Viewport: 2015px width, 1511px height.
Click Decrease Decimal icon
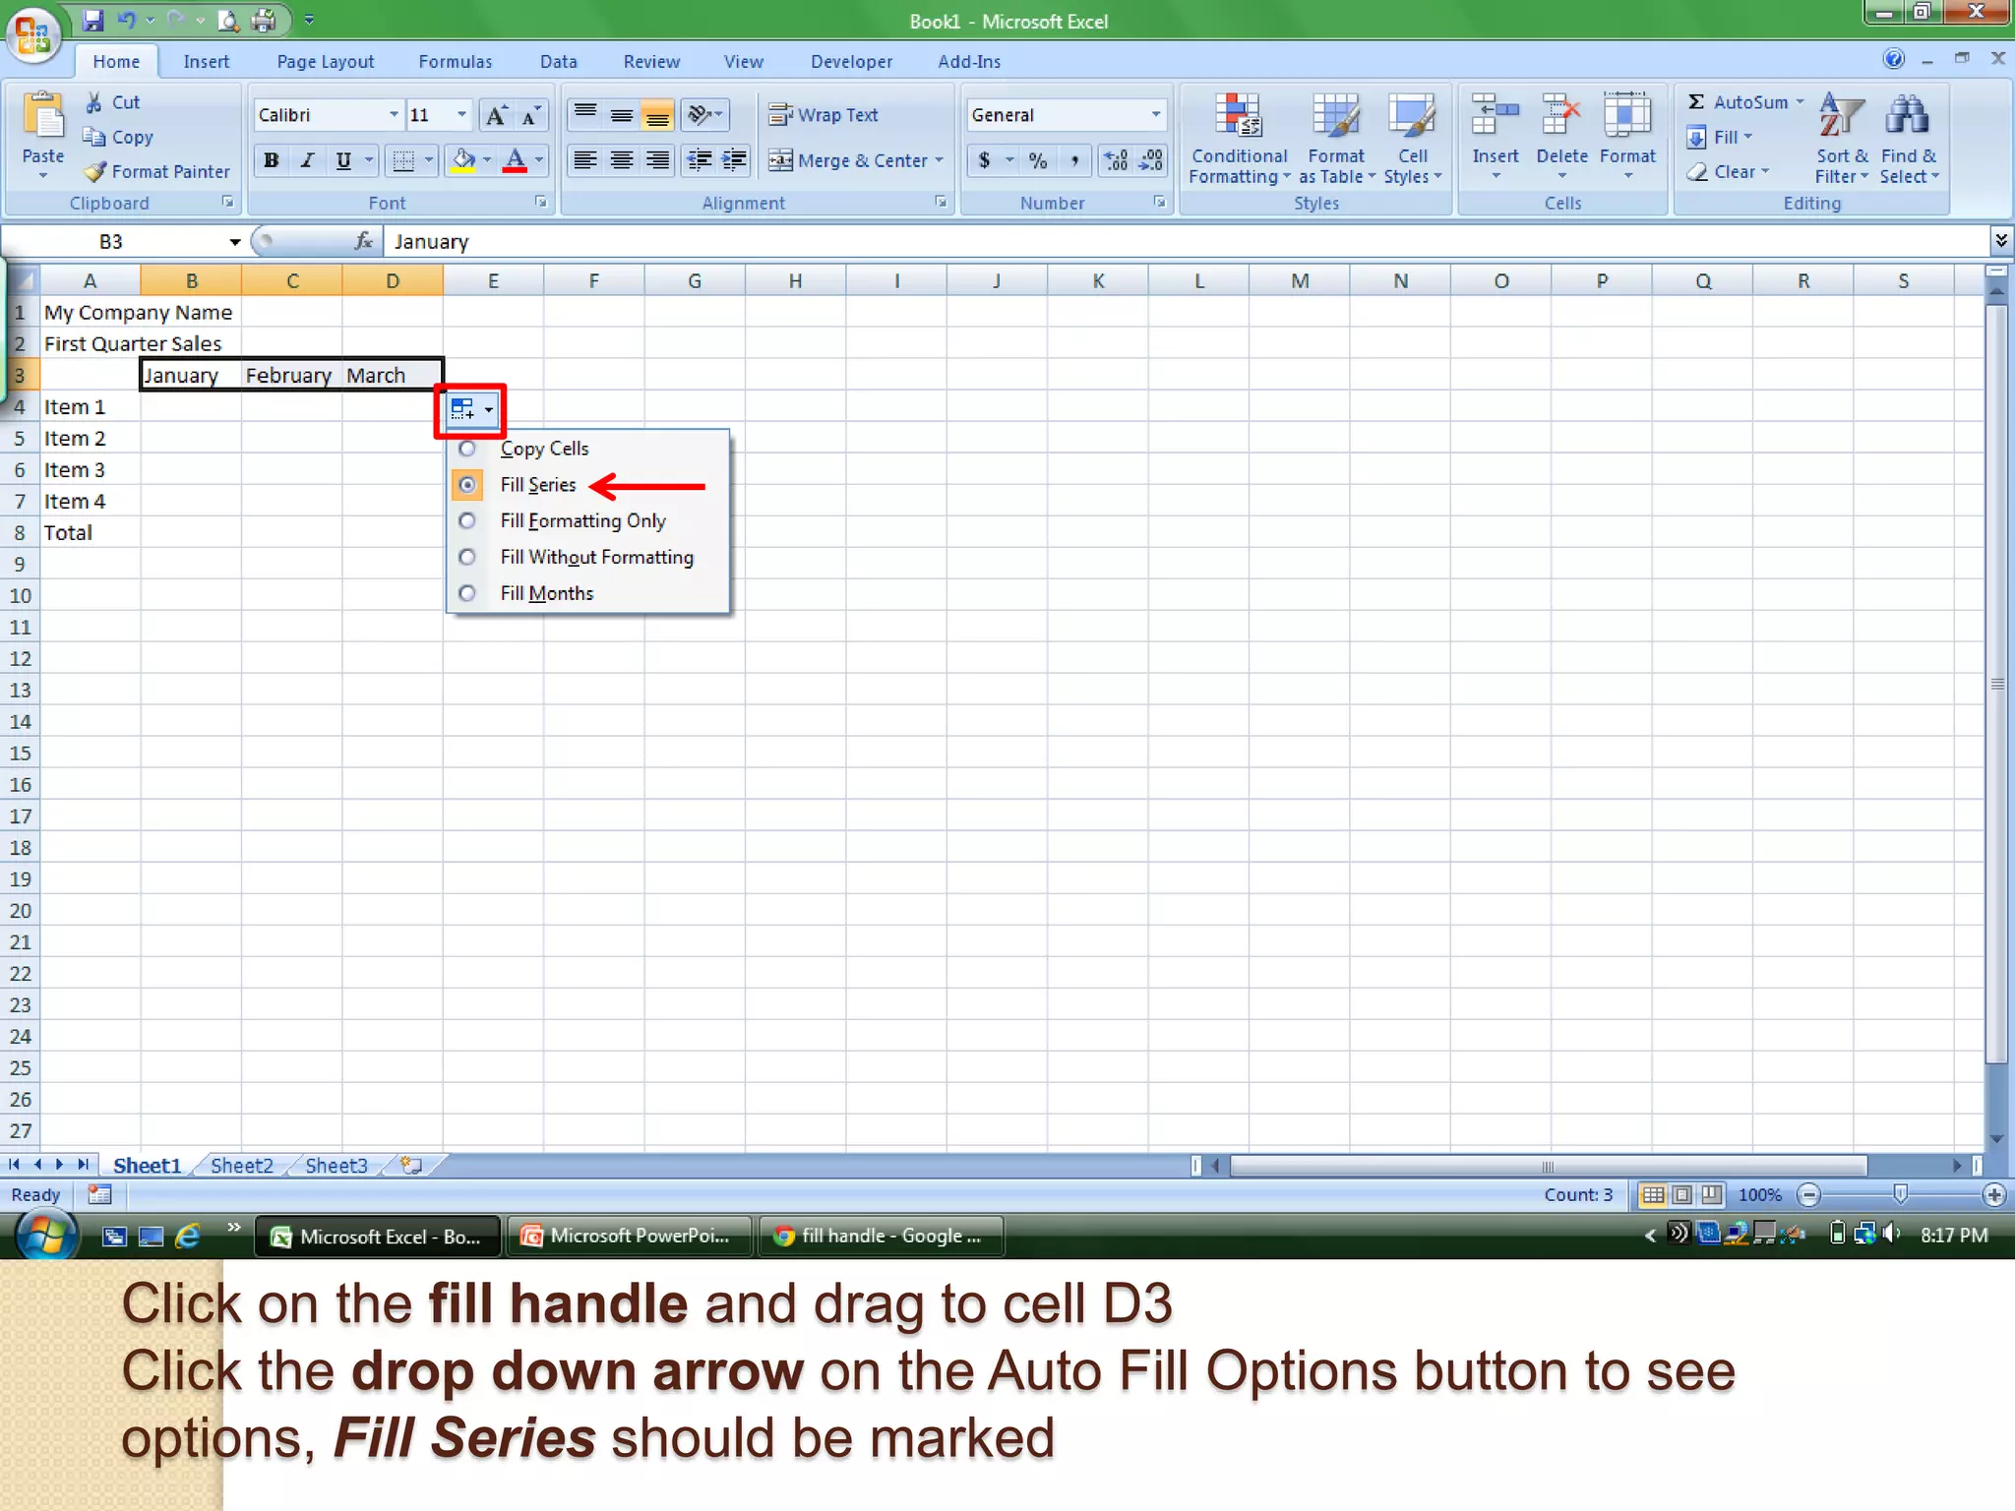[1150, 160]
